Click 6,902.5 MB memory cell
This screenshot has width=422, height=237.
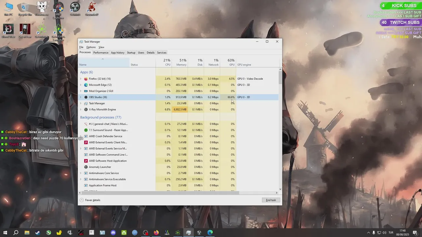(180, 109)
